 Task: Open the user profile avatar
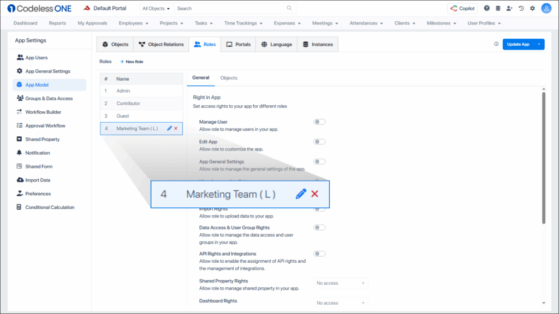546,8
